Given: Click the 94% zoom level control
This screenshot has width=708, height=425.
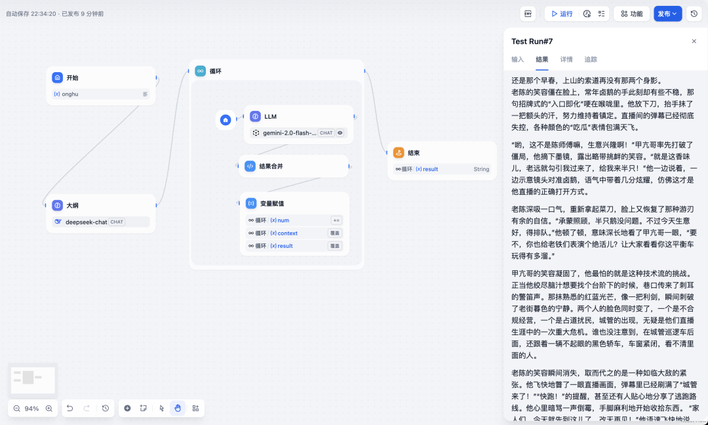Looking at the screenshot, I should [x=31, y=408].
